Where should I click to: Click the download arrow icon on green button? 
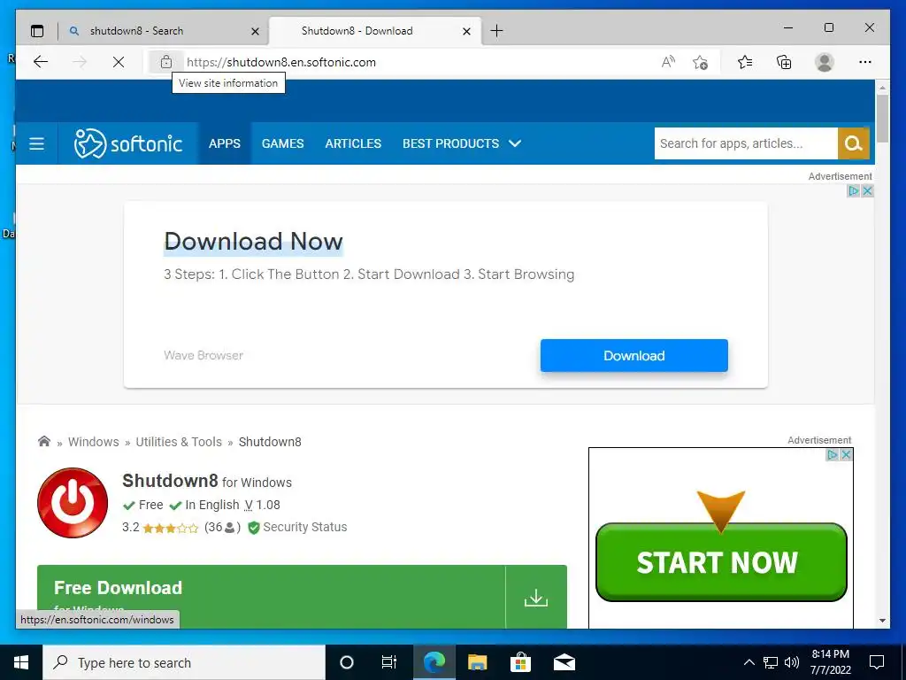coord(535,598)
